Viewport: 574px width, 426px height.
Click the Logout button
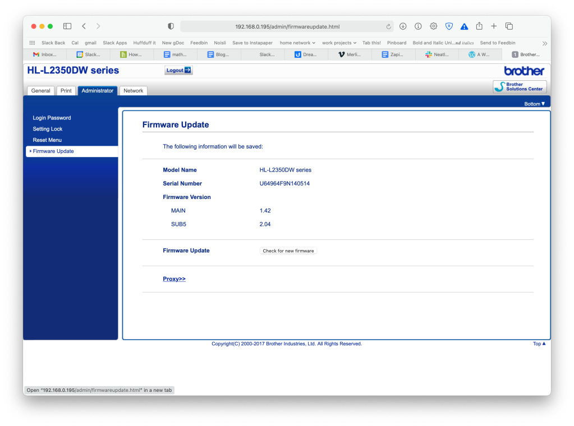[x=178, y=70]
